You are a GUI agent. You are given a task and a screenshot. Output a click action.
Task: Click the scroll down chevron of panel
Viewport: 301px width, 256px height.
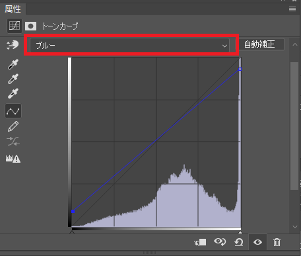(295, 227)
